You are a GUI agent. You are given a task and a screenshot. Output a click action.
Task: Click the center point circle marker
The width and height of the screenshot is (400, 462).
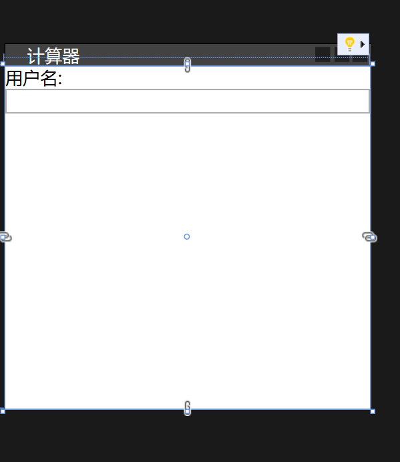pyautogui.click(x=186, y=236)
